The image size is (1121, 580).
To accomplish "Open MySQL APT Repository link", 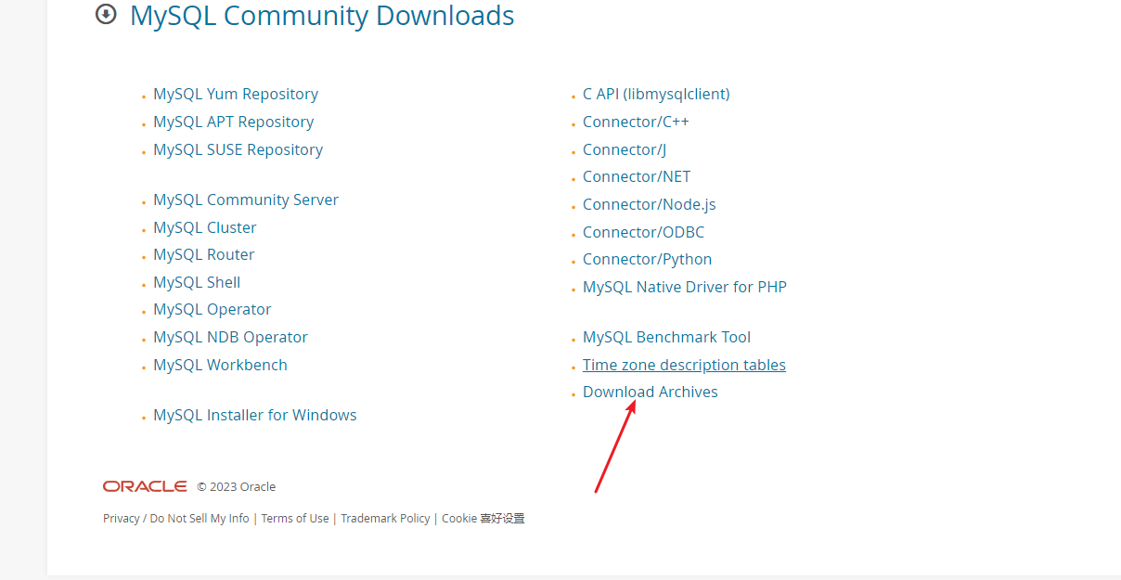I will pyautogui.click(x=234, y=122).
